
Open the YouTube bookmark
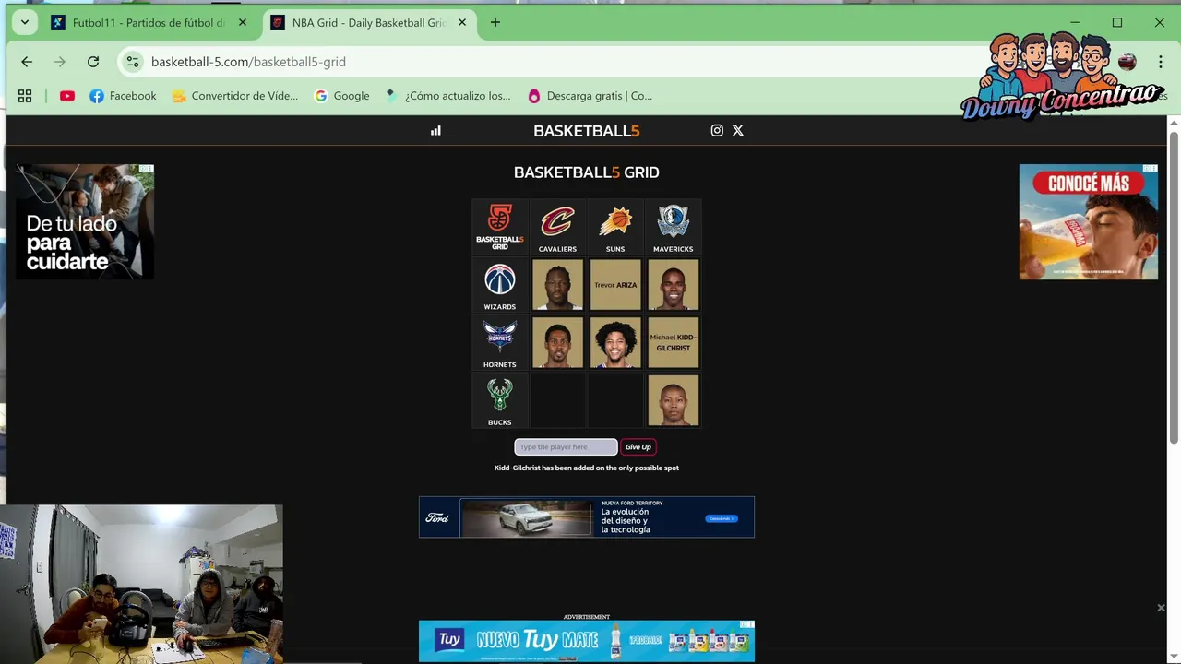67,96
